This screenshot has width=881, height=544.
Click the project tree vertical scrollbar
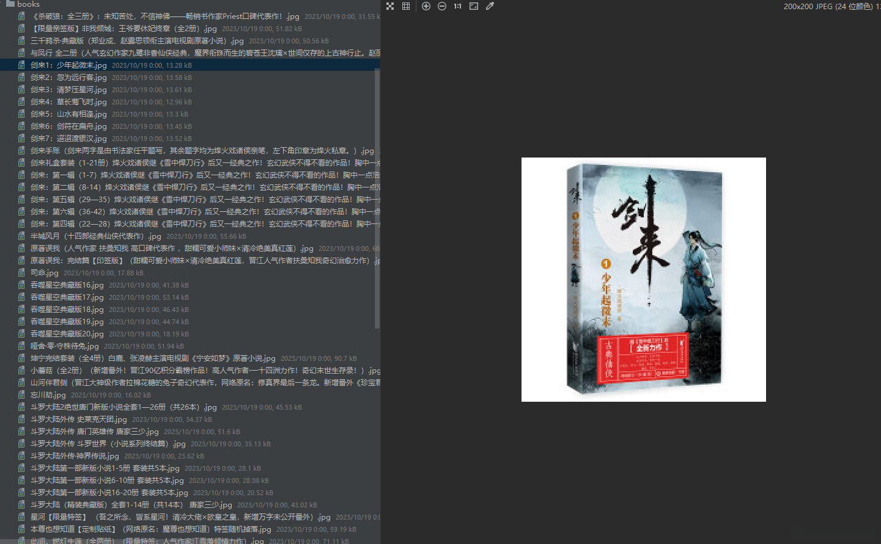click(x=377, y=198)
